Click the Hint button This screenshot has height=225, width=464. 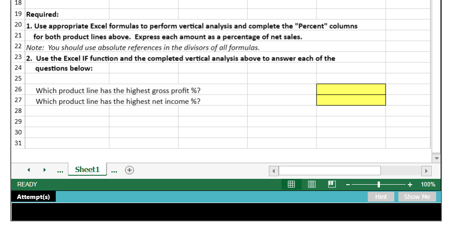click(381, 197)
